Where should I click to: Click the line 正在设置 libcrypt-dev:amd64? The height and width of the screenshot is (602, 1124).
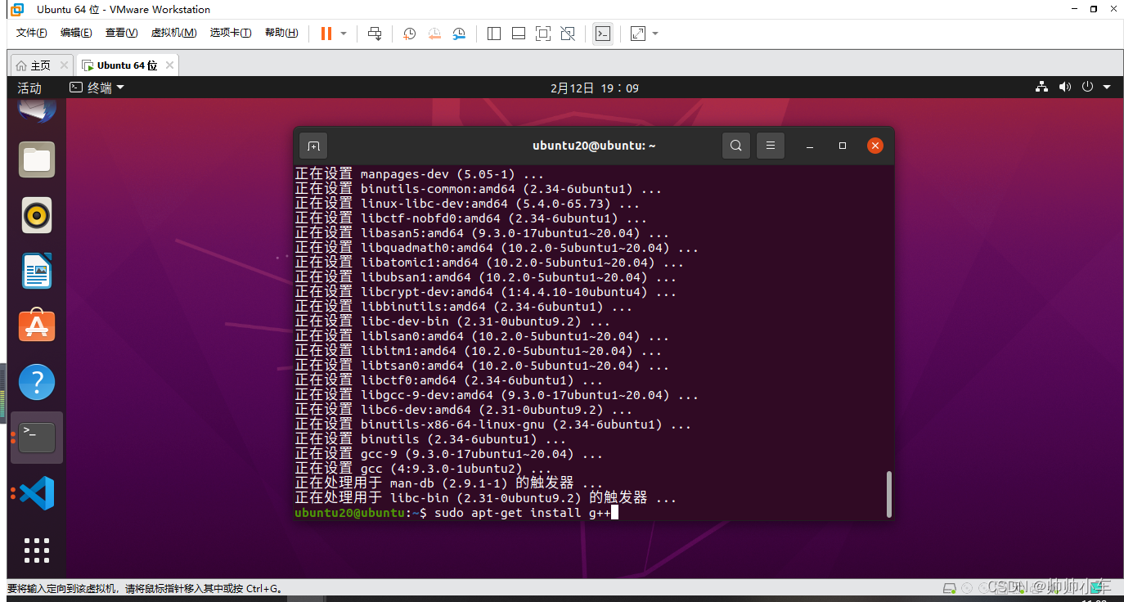pyautogui.click(x=485, y=292)
